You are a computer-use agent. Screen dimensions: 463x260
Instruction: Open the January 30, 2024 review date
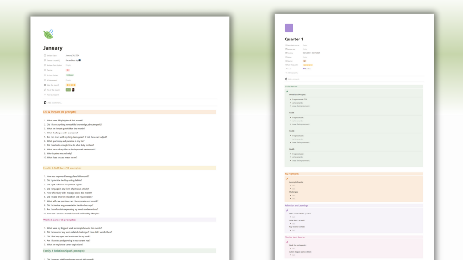(72, 55)
